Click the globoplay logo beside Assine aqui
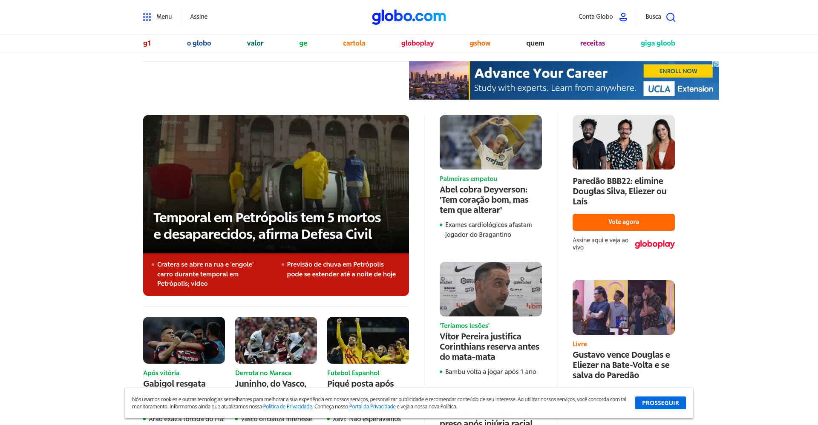The width and height of the screenshot is (818, 425). [654, 244]
